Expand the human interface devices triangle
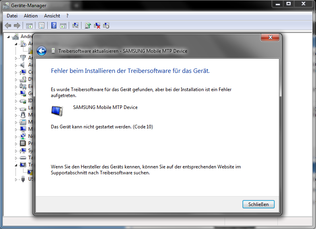Viewport: 316px width, 229px height. point(16,87)
